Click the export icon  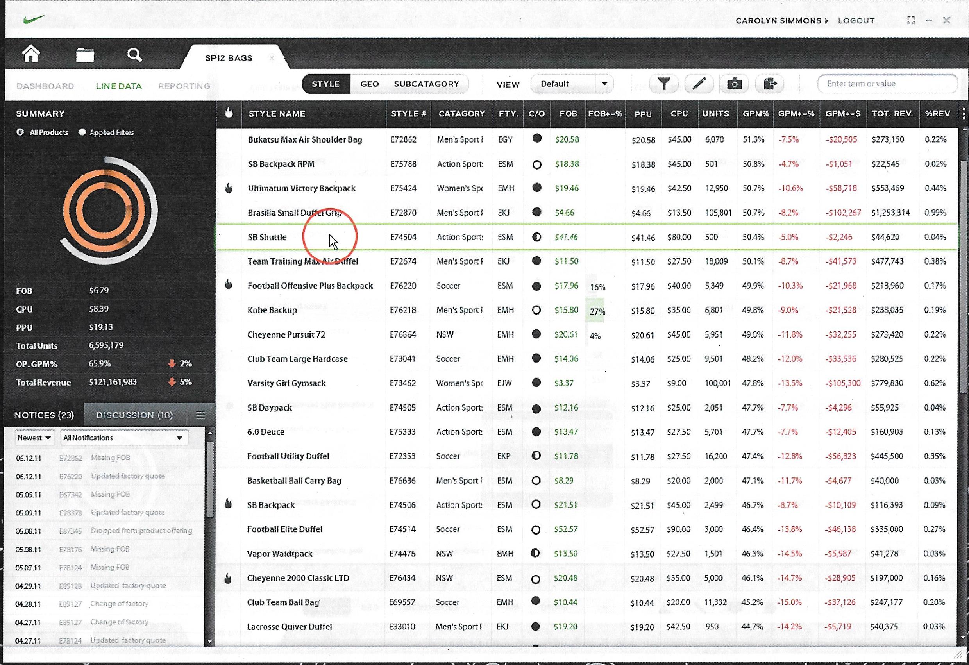770,84
